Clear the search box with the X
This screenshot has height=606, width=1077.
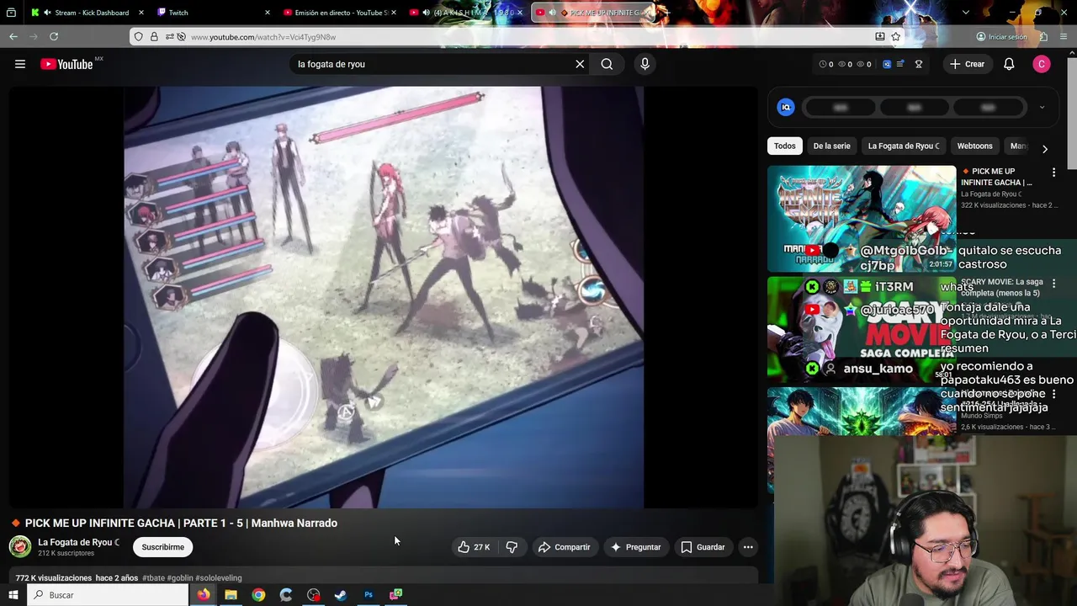pos(580,64)
